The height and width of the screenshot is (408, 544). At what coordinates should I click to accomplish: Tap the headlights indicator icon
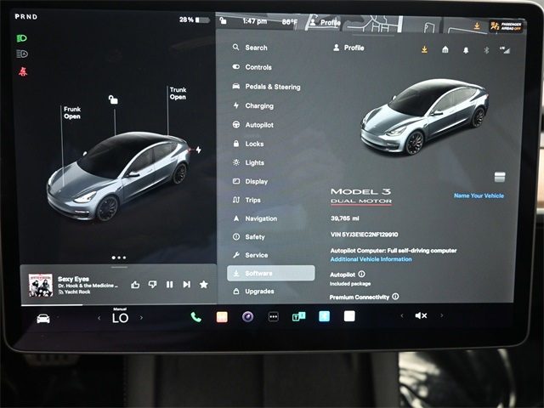tap(22, 38)
